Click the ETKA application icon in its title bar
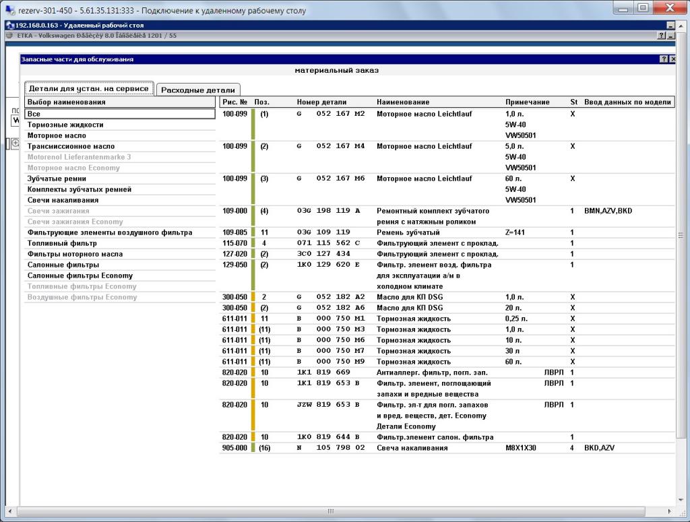This screenshot has height=522, width=690. coord(9,36)
